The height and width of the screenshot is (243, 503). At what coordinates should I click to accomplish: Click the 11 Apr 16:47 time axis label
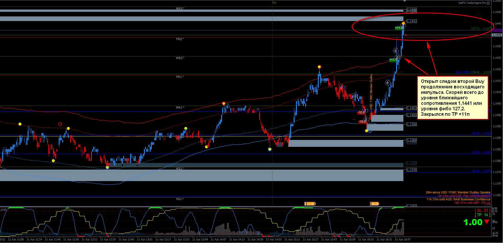pos(403,240)
